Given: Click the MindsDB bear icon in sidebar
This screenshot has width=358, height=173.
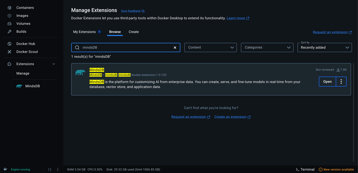Looking at the screenshot, I should (19, 86).
